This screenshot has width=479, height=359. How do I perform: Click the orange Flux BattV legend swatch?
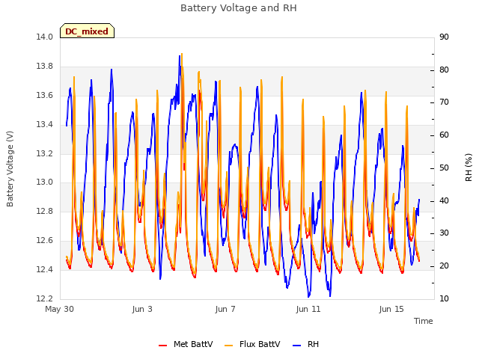tap(228, 346)
